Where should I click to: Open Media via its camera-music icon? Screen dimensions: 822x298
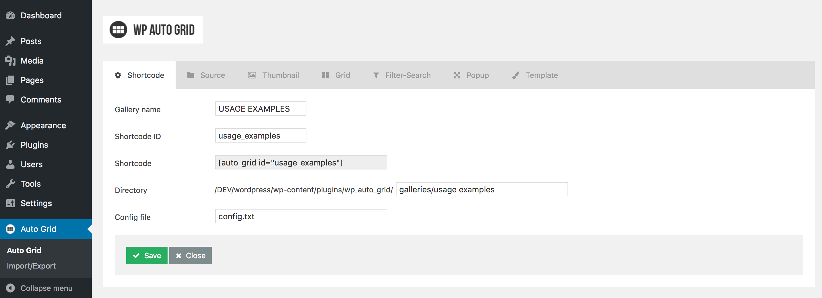click(x=10, y=60)
